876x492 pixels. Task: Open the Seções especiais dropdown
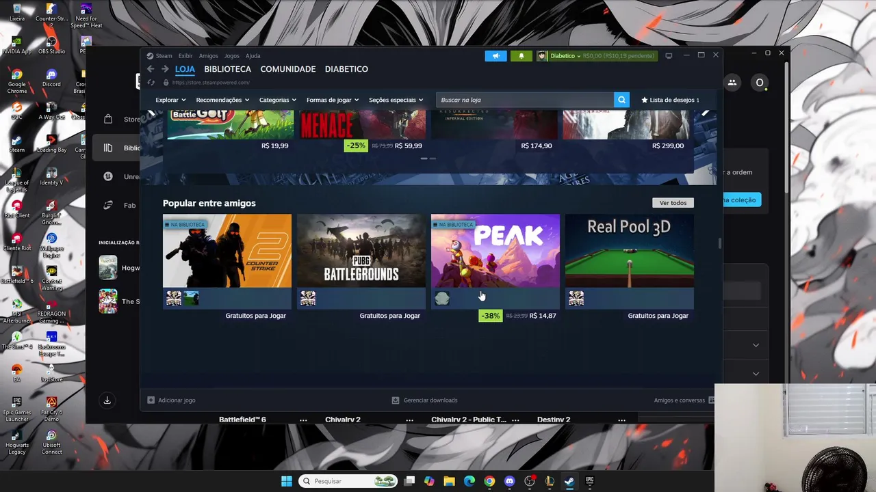tap(396, 100)
